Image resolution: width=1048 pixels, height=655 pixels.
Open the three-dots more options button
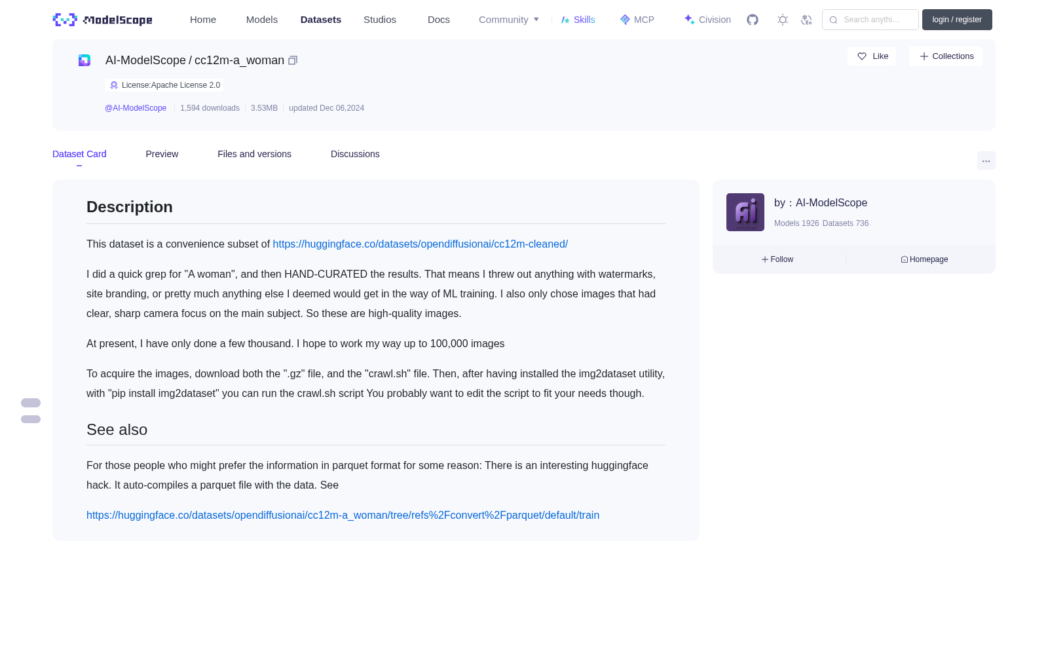986,160
